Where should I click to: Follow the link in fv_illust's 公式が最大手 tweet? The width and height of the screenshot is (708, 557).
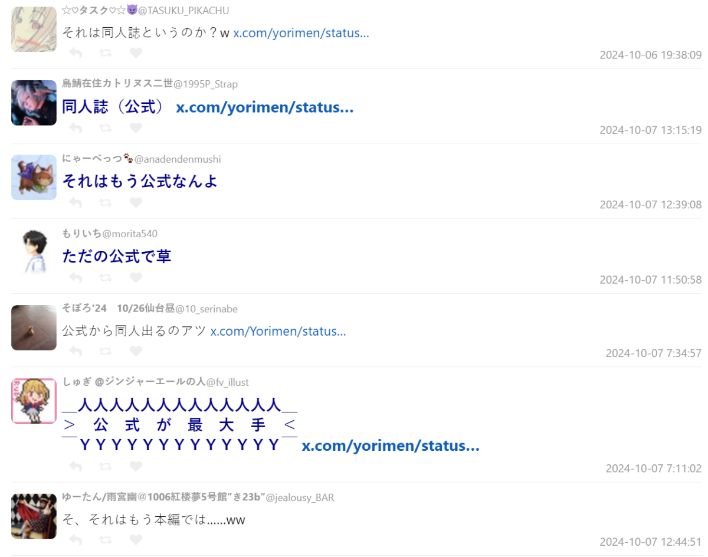pos(390,446)
